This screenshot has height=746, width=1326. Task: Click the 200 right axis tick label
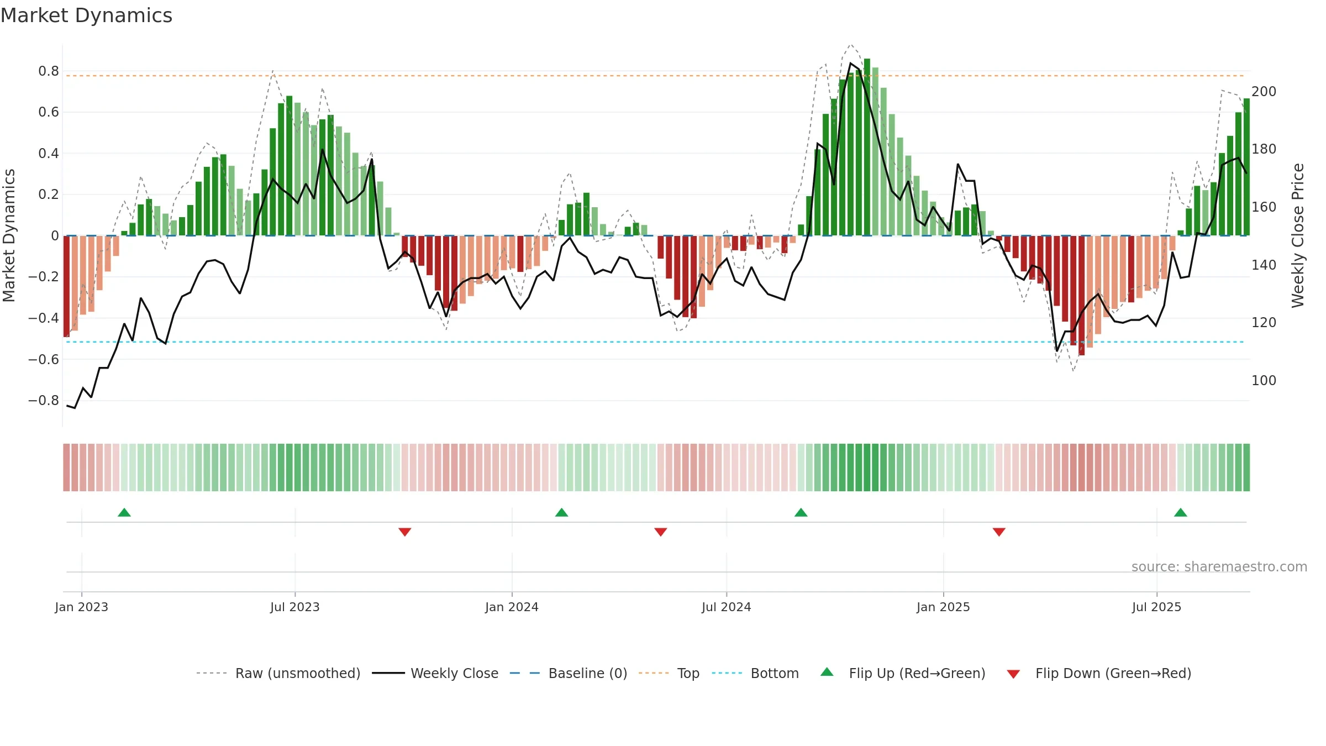pos(1264,91)
